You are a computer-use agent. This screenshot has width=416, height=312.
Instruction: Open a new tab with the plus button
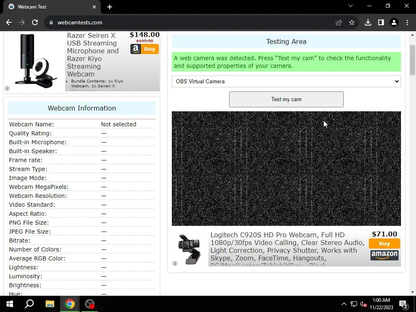point(110,7)
